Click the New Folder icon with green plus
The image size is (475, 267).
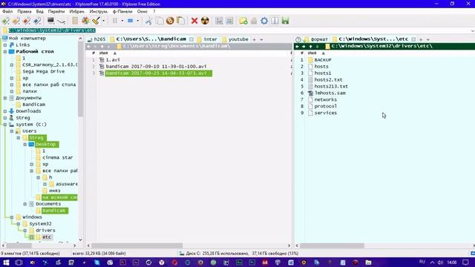tap(243, 21)
